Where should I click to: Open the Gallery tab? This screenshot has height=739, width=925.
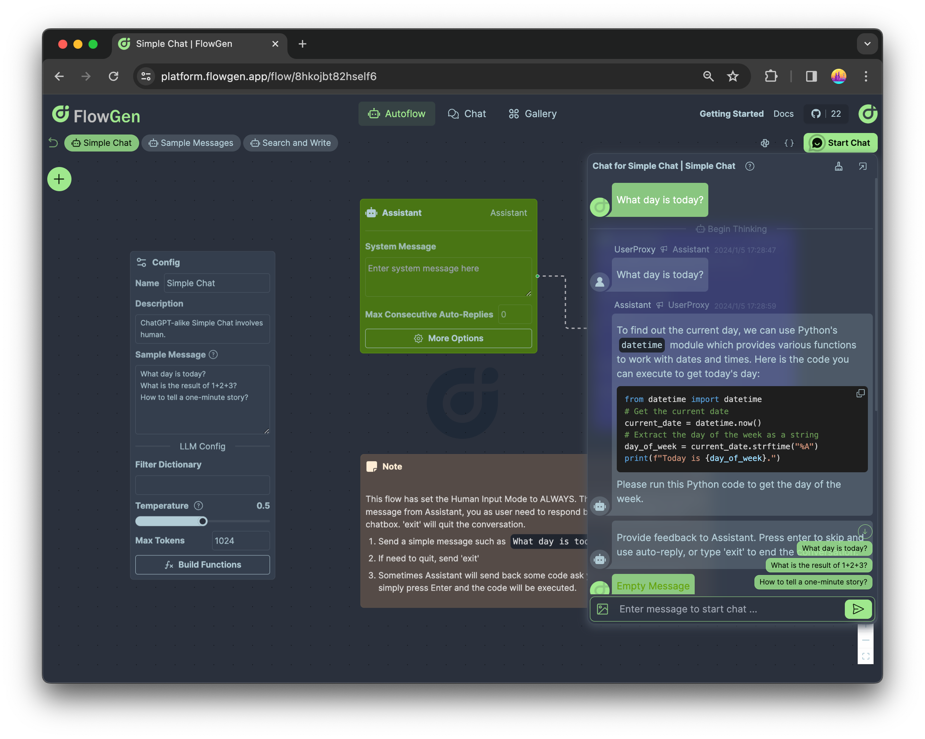pos(532,114)
